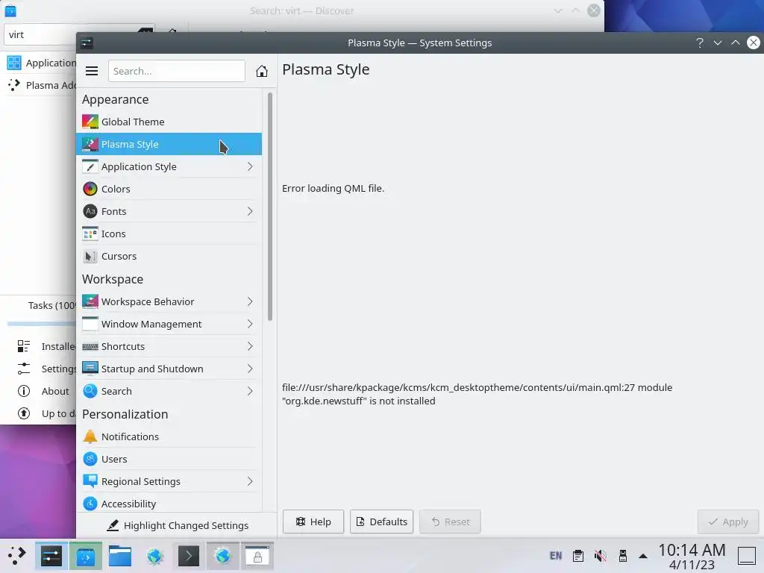Open the Plasma application launcher
This screenshot has height=573, width=764.
coord(16,555)
